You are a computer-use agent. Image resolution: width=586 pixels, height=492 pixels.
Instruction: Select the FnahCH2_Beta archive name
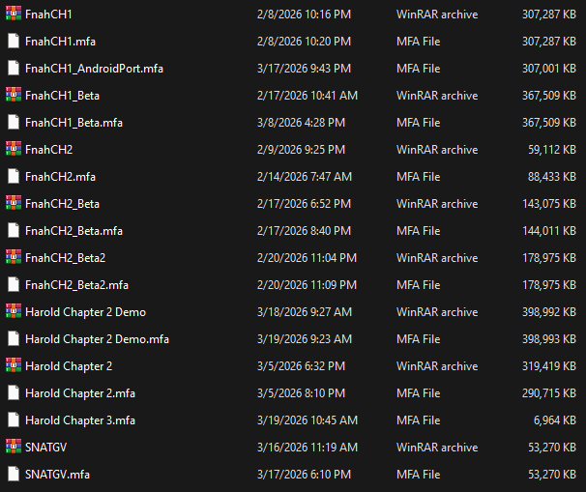point(62,204)
